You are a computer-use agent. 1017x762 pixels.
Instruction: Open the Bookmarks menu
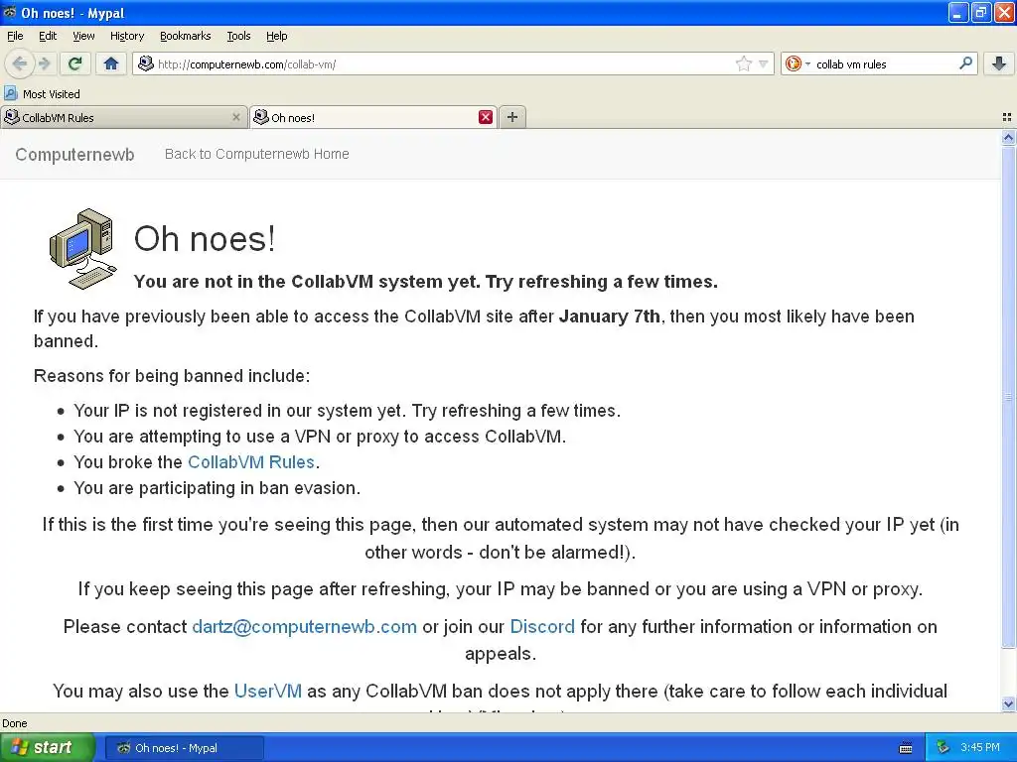click(185, 36)
